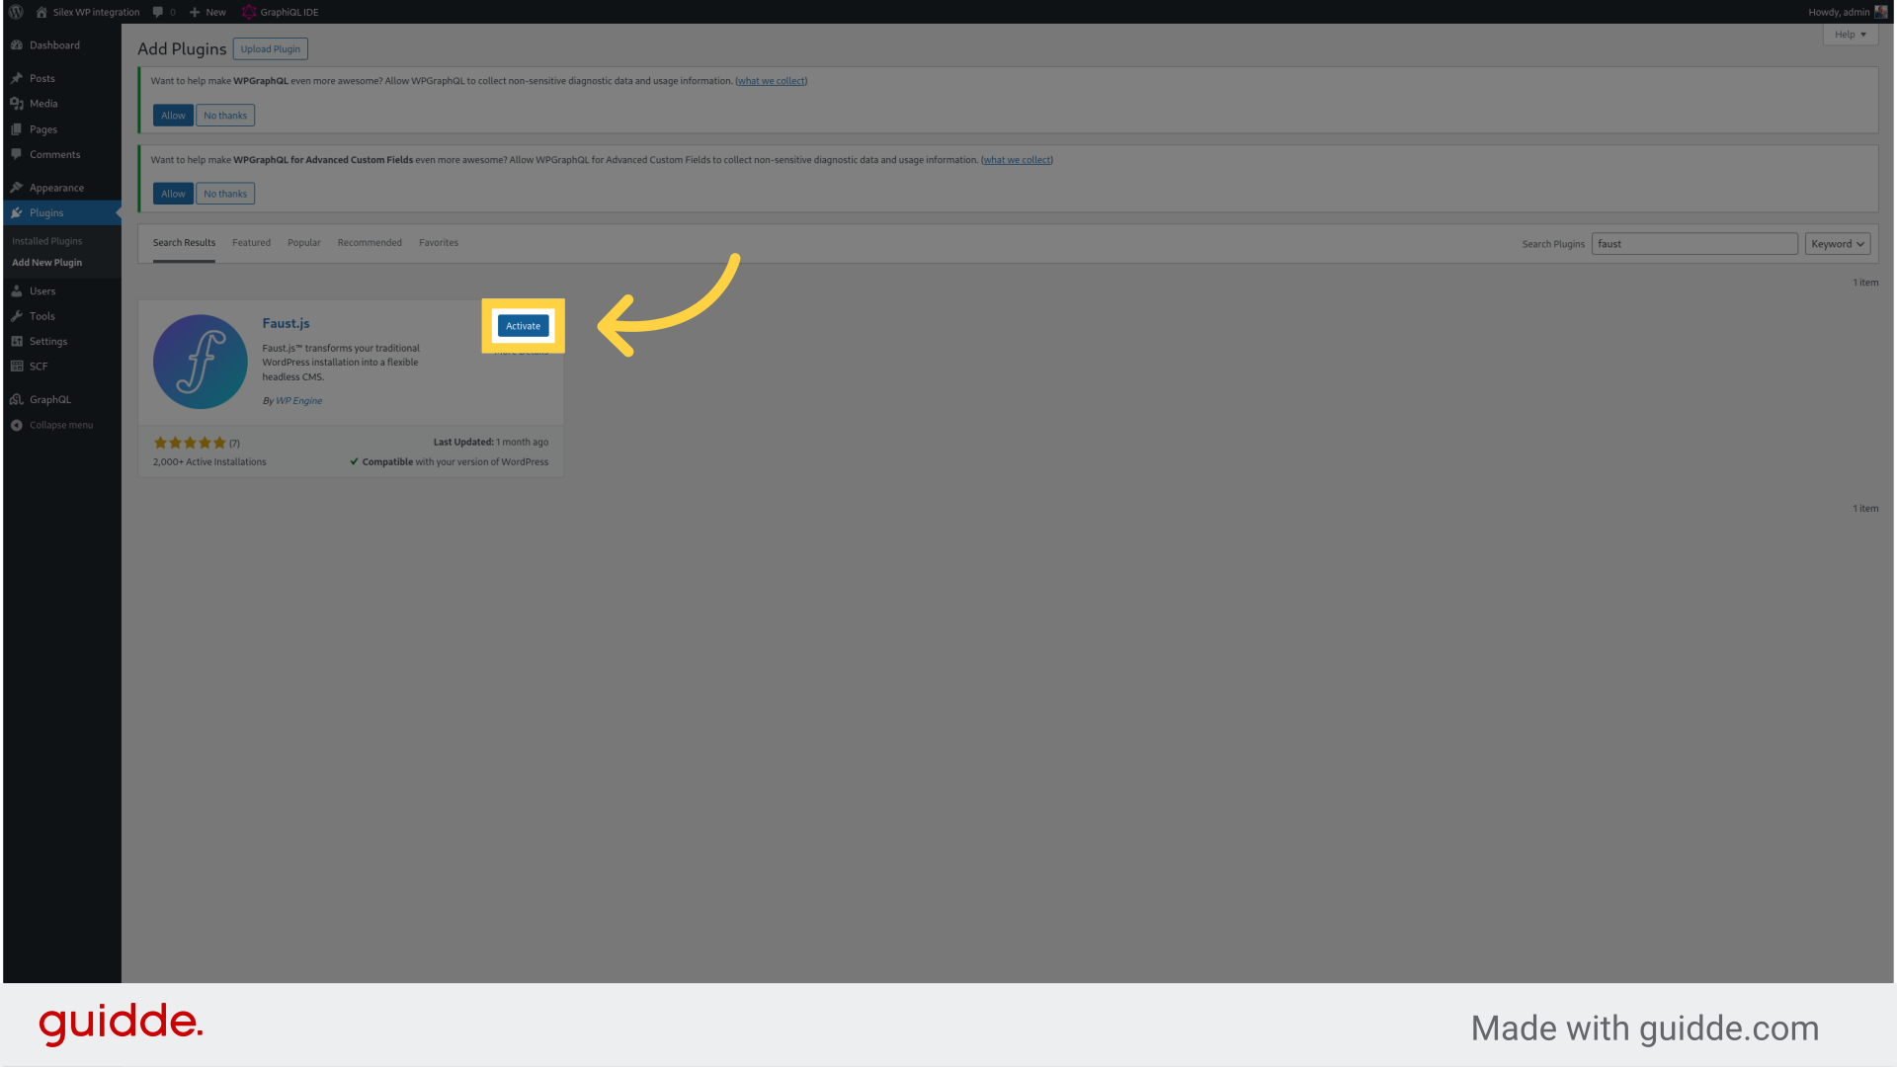Click what we collect link for WPGraphQL
Image resolution: width=1897 pixels, height=1067 pixels.
pyautogui.click(x=770, y=81)
